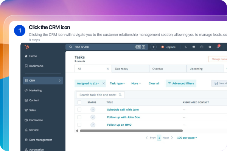Open the 100 per page dropdown

(x=187, y=138)
